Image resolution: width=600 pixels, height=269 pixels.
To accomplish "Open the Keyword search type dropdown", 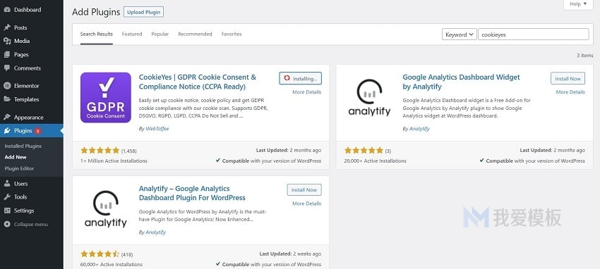I will [x=460, y=35].
